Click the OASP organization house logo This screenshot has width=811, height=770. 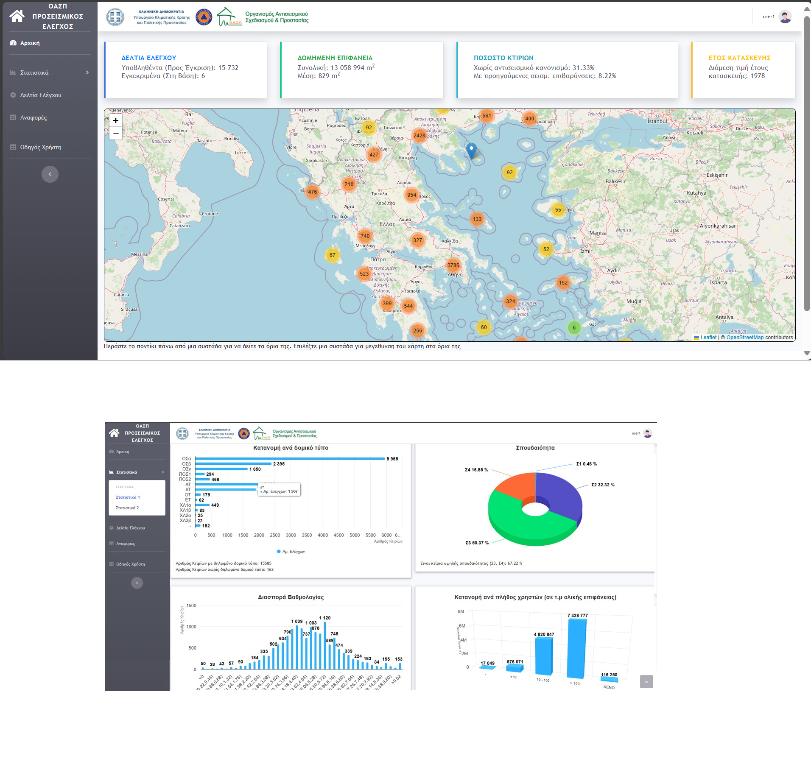coord(229,17)
